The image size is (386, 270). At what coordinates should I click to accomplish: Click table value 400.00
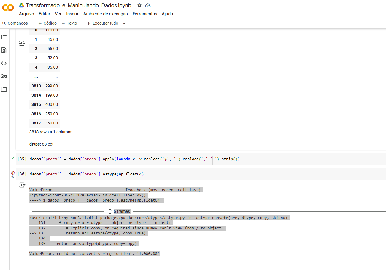pyautogui.click(x=52, y=104)
